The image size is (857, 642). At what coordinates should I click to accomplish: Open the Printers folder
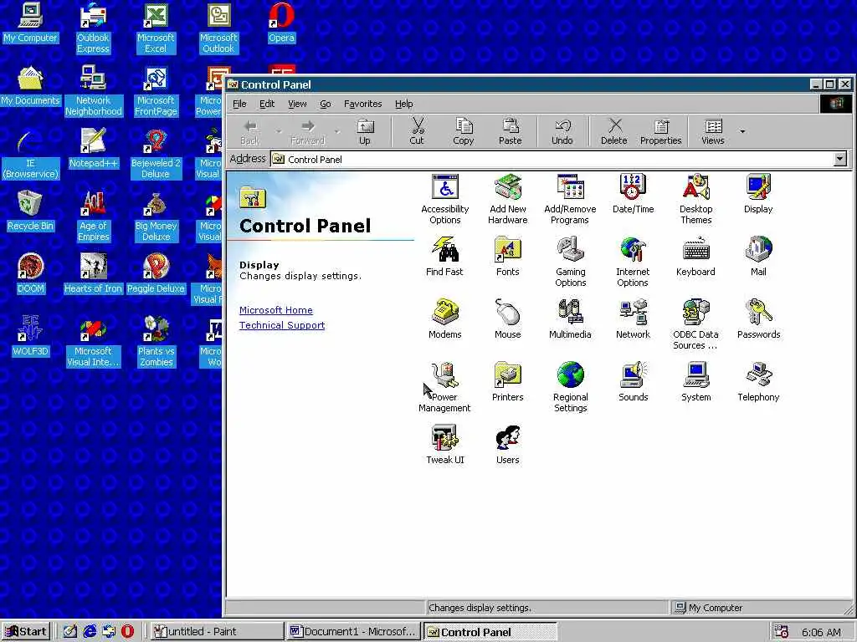click(508, 382)
